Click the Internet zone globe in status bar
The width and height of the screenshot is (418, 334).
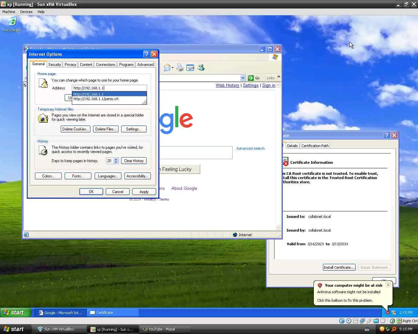point(235,235)
